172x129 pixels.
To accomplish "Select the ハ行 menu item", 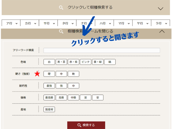I will pos(105,23).
